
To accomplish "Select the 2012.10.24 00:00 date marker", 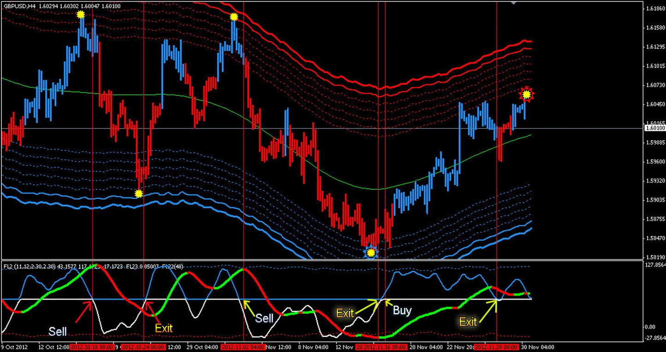I will (142, 347).
